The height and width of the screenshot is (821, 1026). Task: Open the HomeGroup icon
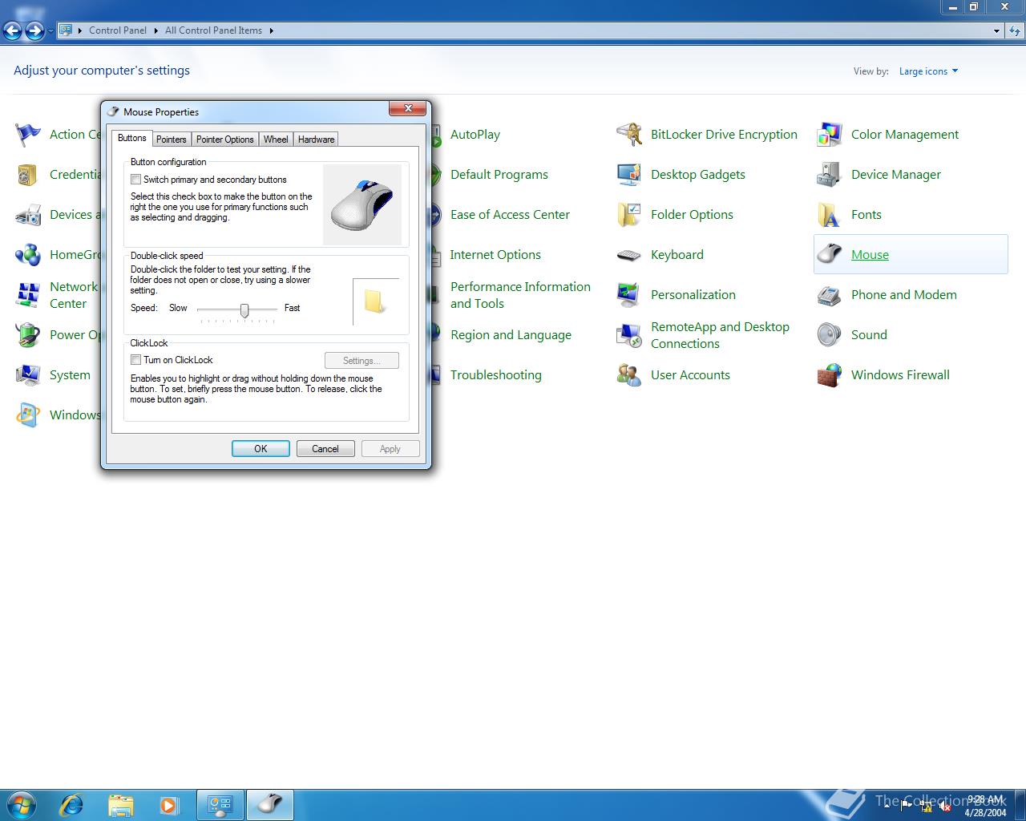(28, 255)
